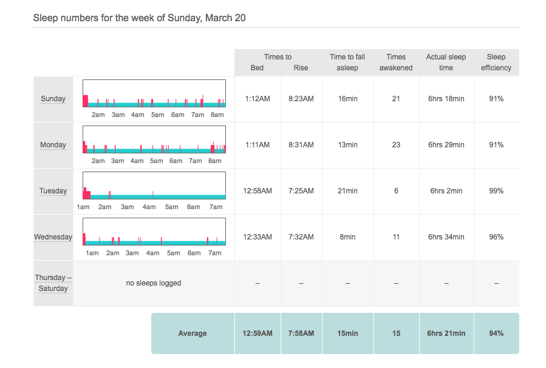
Task: Open the Thursday – Saturday link
Action: (53, 283)
